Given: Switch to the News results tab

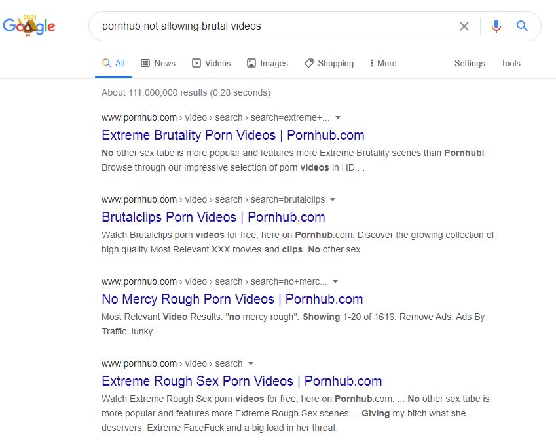Looking at the screenshot, I should [158, 64].
